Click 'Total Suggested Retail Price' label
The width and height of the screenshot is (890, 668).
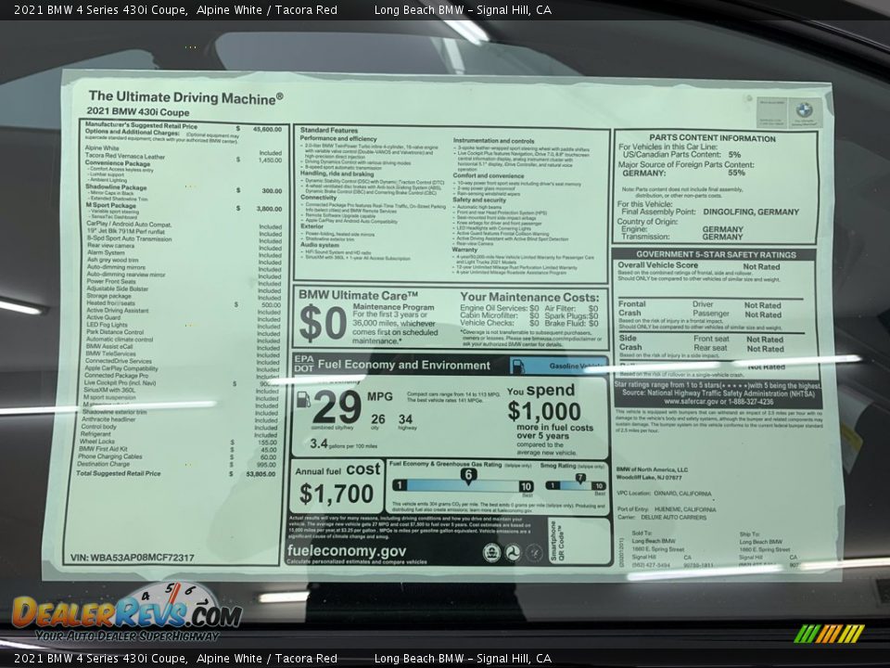coord(119,473)
